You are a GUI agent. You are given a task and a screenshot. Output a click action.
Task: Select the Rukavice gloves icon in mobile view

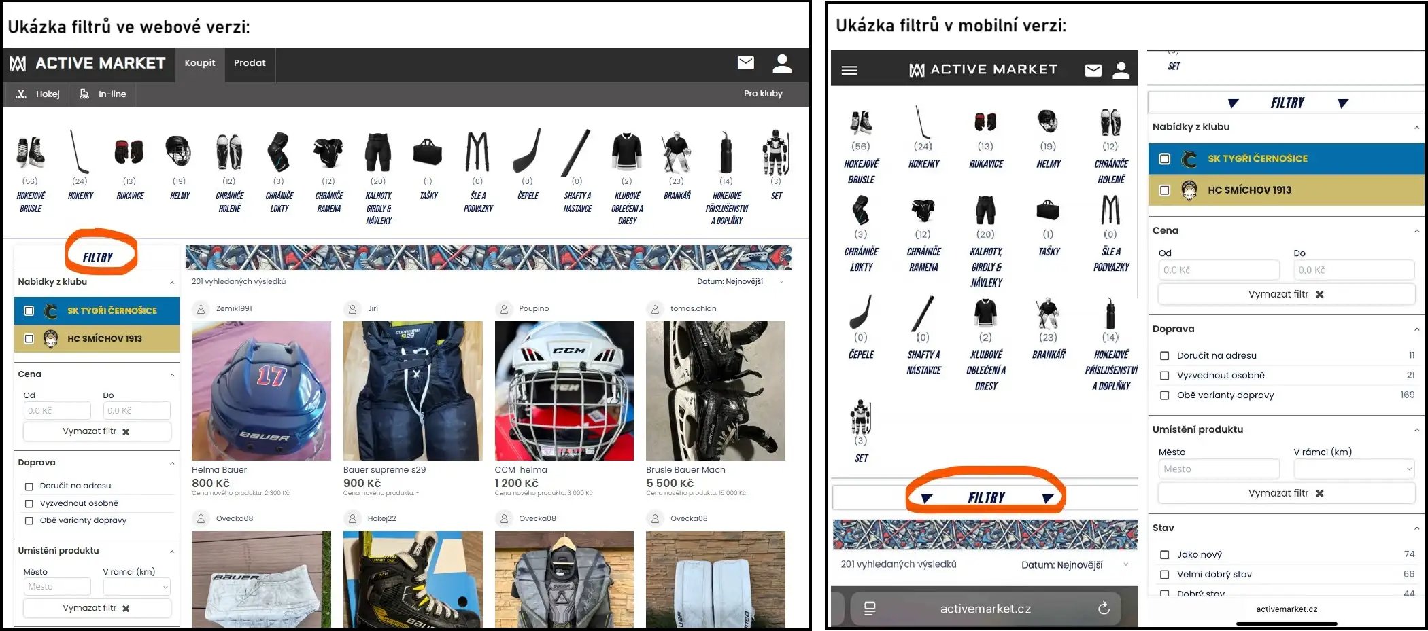985,122
